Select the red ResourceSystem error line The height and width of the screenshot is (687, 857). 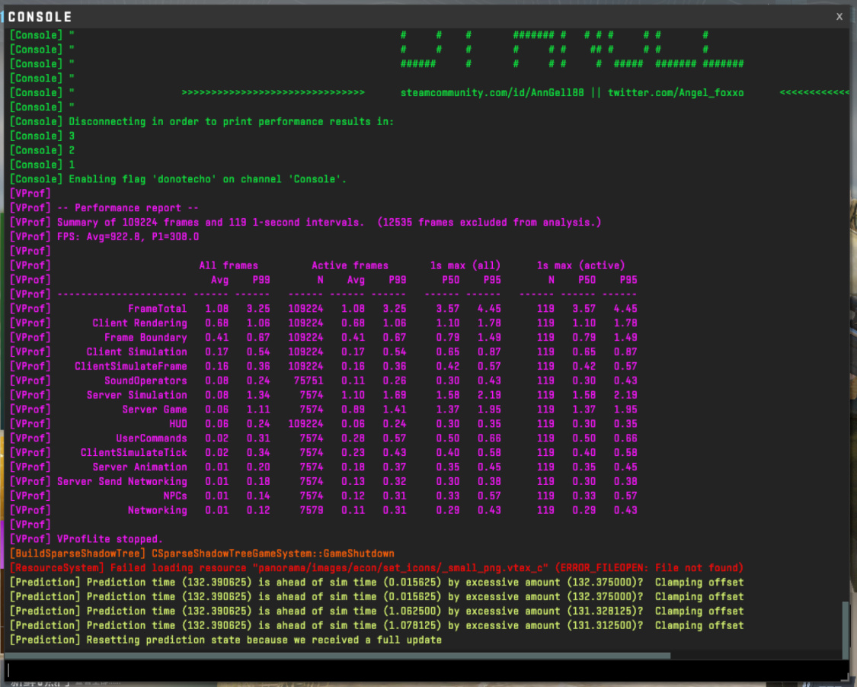[376, 568]
